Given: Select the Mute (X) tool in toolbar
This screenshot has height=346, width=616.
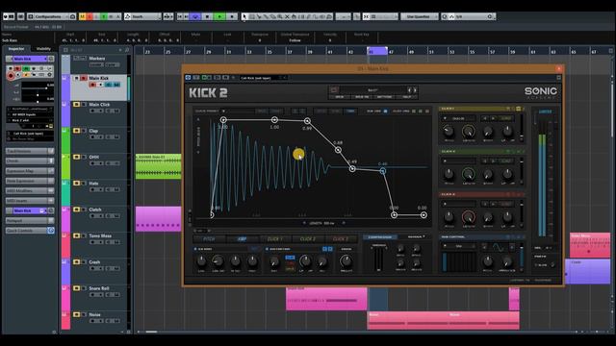Looking at the screenshot, I should pyautogui.click(x=287, y=16).
